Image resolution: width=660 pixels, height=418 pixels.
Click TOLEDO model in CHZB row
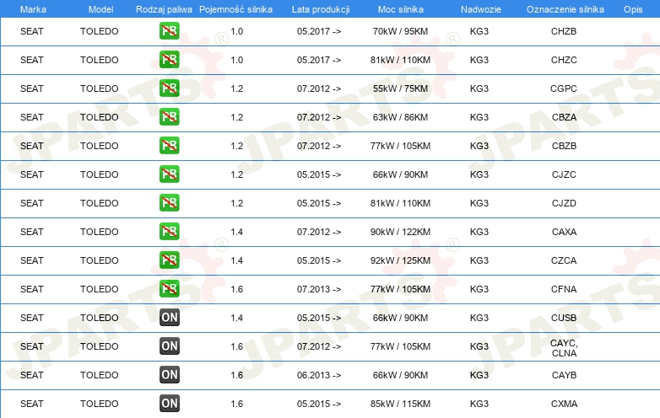click(100, 31)
